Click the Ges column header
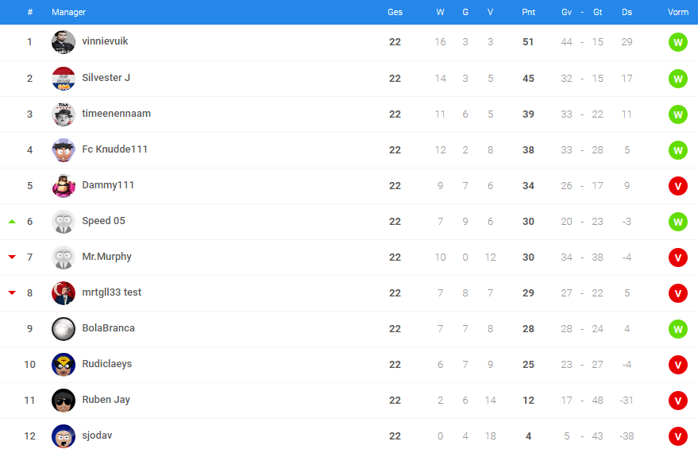 tap(395, 12)
